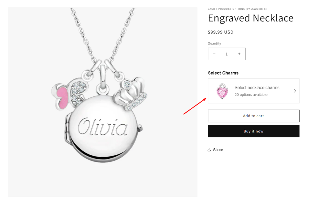Expand charm options via the chevron arrow
Viewport: 313px width, 203px height.
point(295,91)
